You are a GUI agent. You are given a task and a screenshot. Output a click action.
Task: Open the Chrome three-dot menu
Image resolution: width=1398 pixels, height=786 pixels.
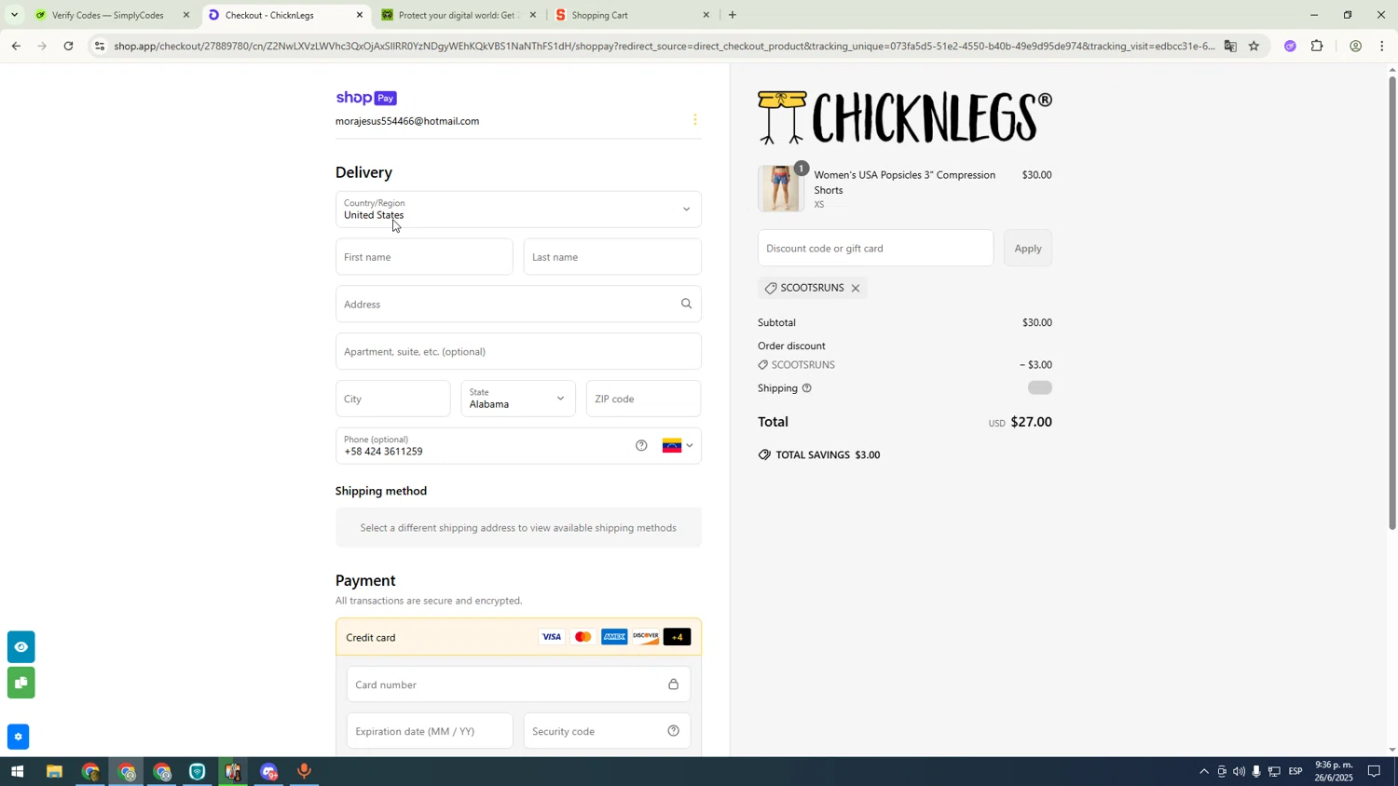(1382, 46)
